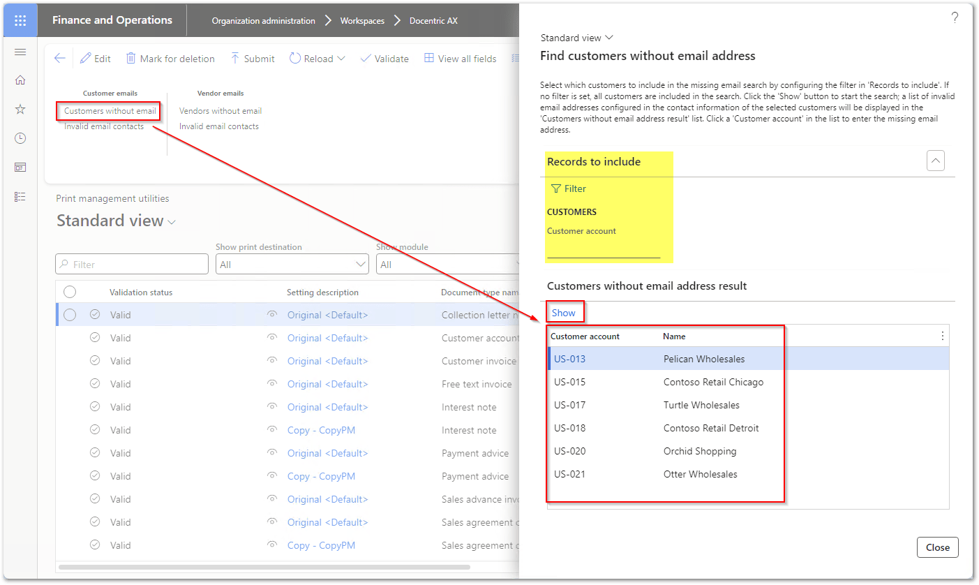Open Original <Default> for Collection letter note
Image resolution: width=979 pixels, height=585 pixels.
[327, 315]
